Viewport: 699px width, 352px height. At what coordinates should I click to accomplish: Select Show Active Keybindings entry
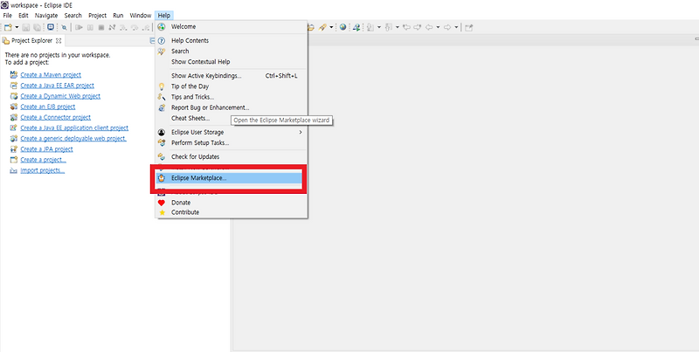tap(231, 76)
